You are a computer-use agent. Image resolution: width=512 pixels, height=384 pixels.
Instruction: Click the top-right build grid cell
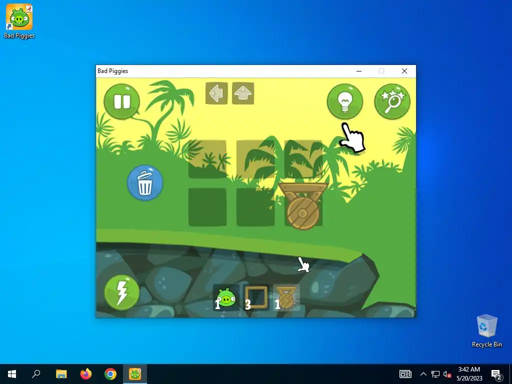[x=303, y=159]
